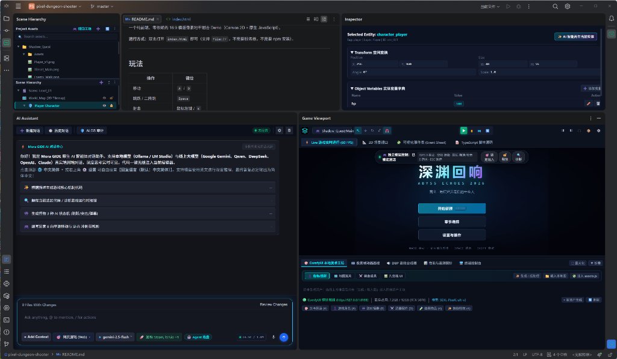Screen dimensions: 617x359
Task: Toggle the Agent mode chip
Action: [x=198, y=337]
